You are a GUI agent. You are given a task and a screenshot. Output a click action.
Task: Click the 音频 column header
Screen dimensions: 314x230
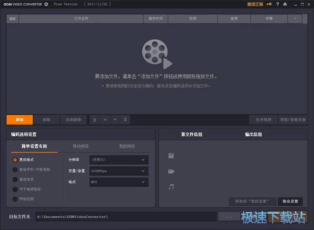click(234, 18)
